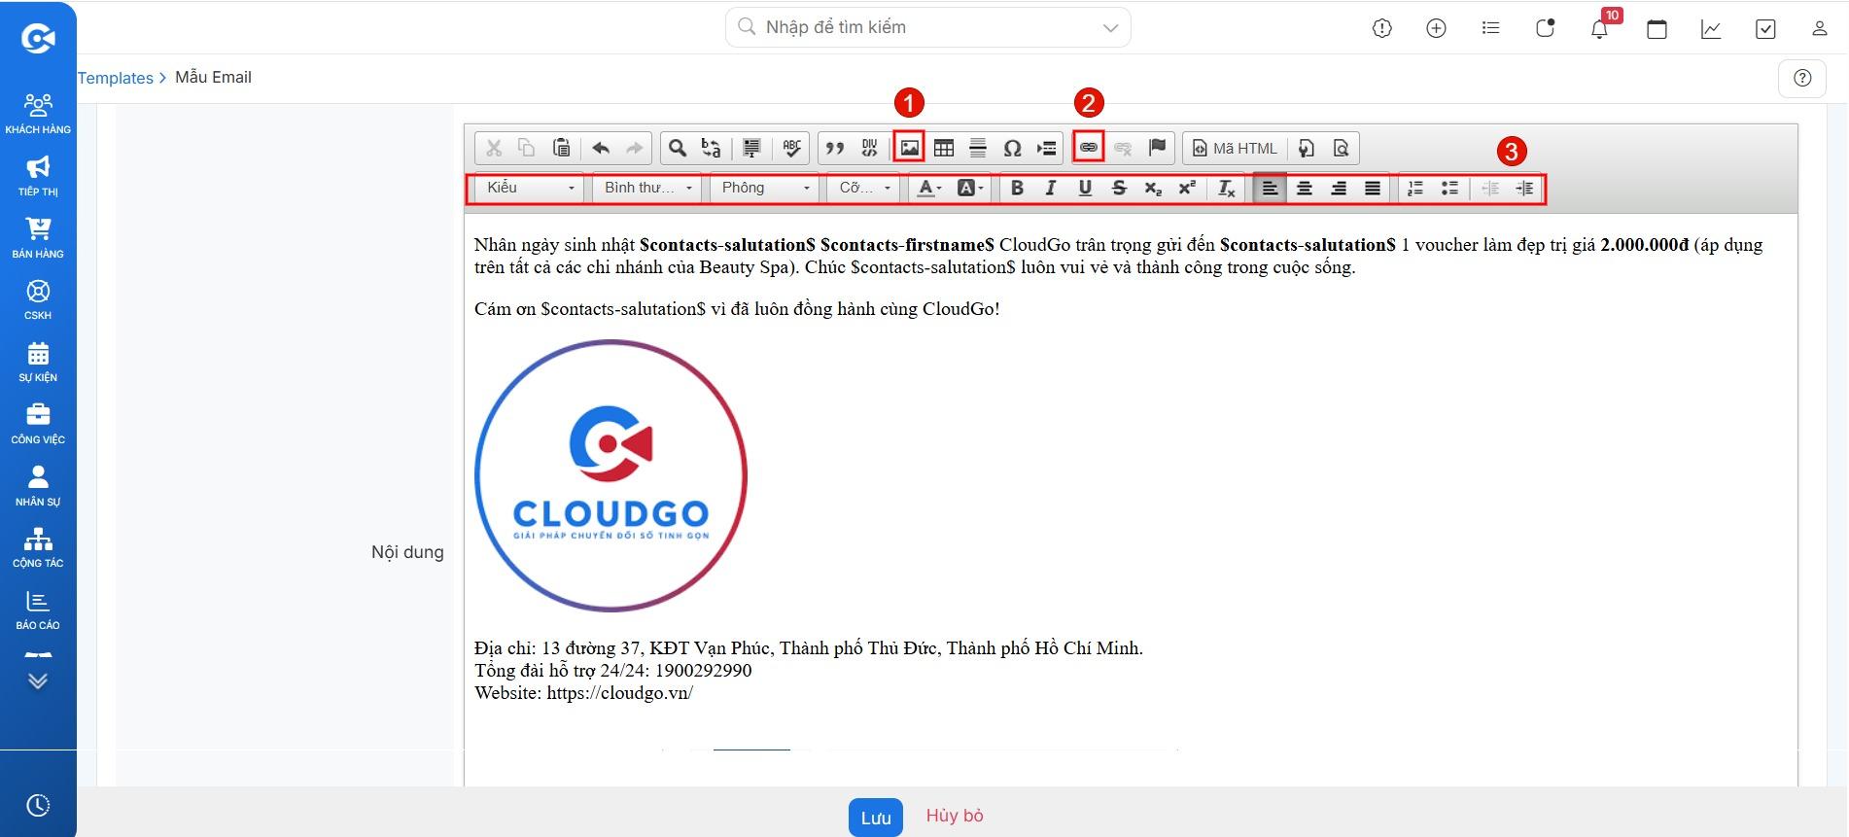The image size is (1849, 837).
Task: Create a DIV container
Action: click(869, 148)
